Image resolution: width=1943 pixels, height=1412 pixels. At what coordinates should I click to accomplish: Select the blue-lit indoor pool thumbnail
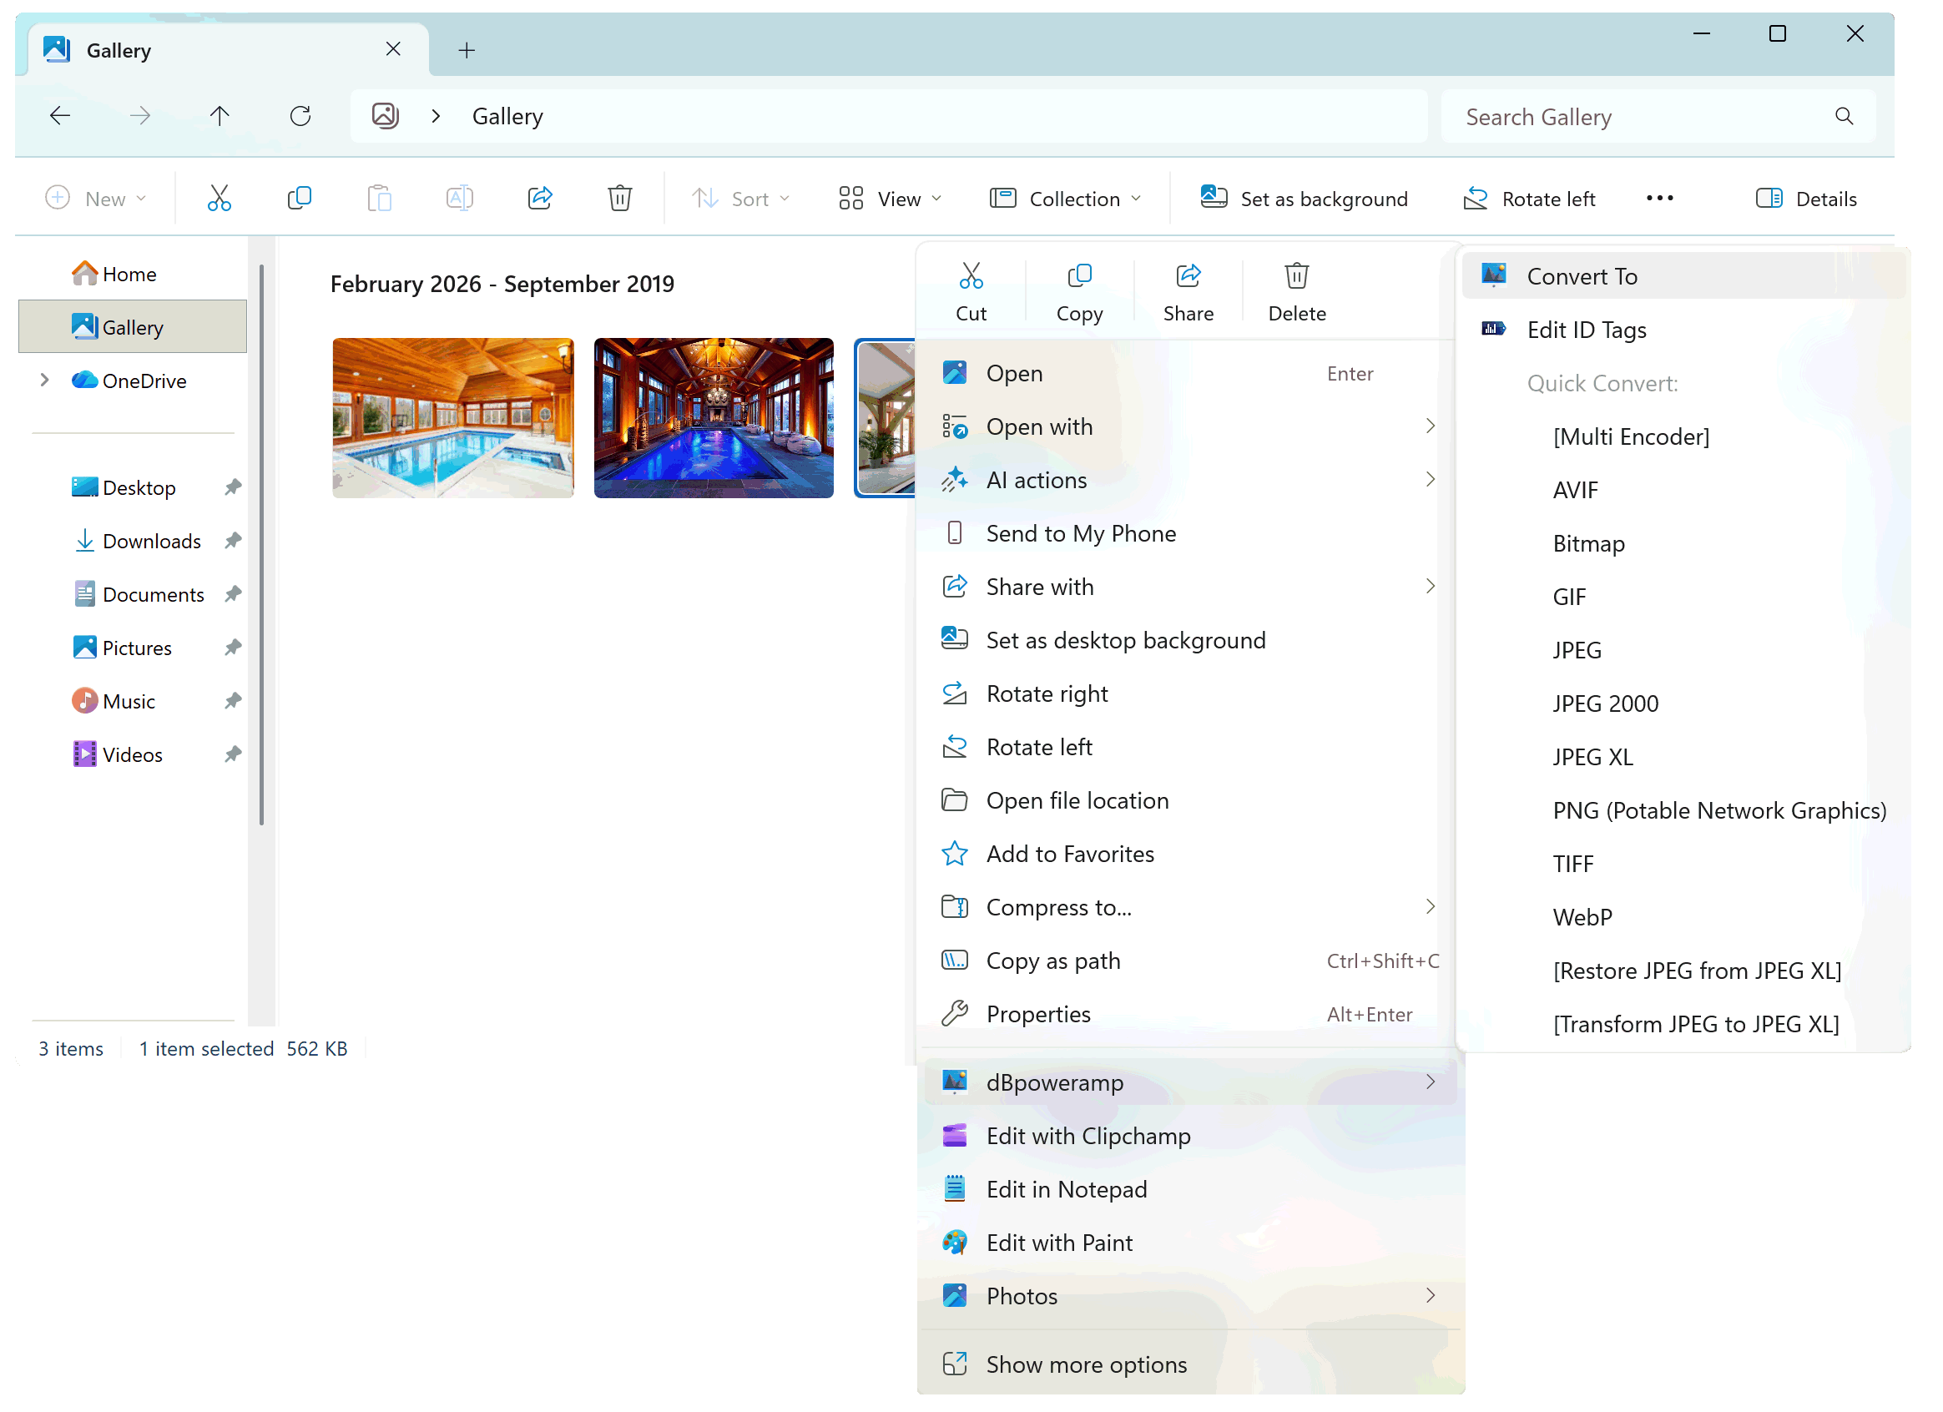click(x=713, y=418)
